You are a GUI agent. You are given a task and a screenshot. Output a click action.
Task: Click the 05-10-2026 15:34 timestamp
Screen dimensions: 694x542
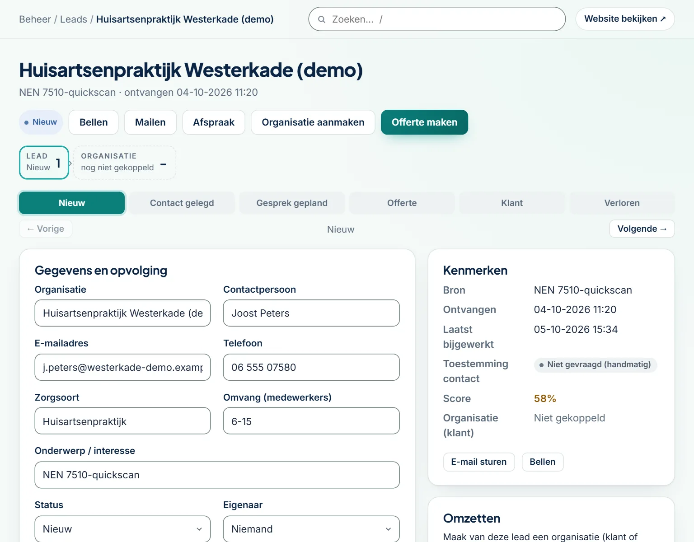coord(576,329)
